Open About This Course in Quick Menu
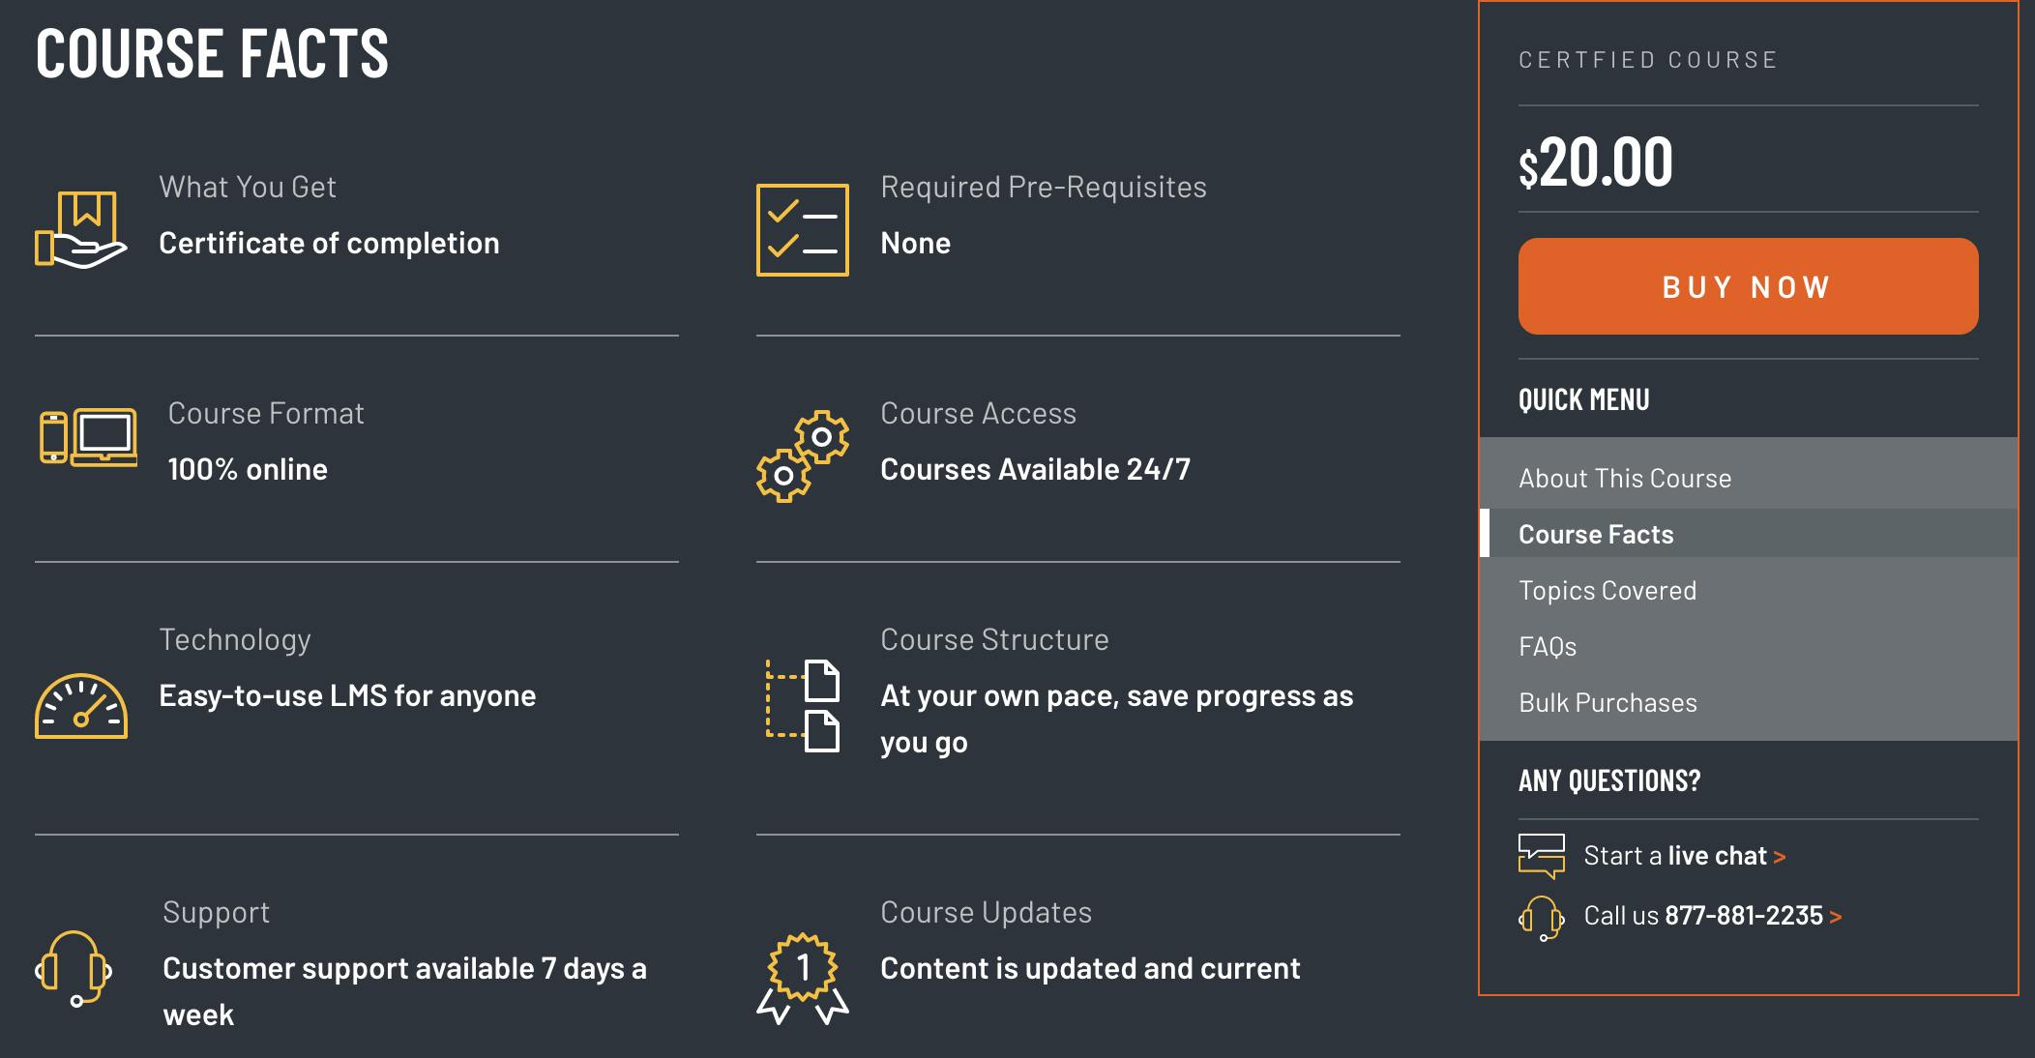This screenshot has height=1058, width=2035. pos(1625,479)
